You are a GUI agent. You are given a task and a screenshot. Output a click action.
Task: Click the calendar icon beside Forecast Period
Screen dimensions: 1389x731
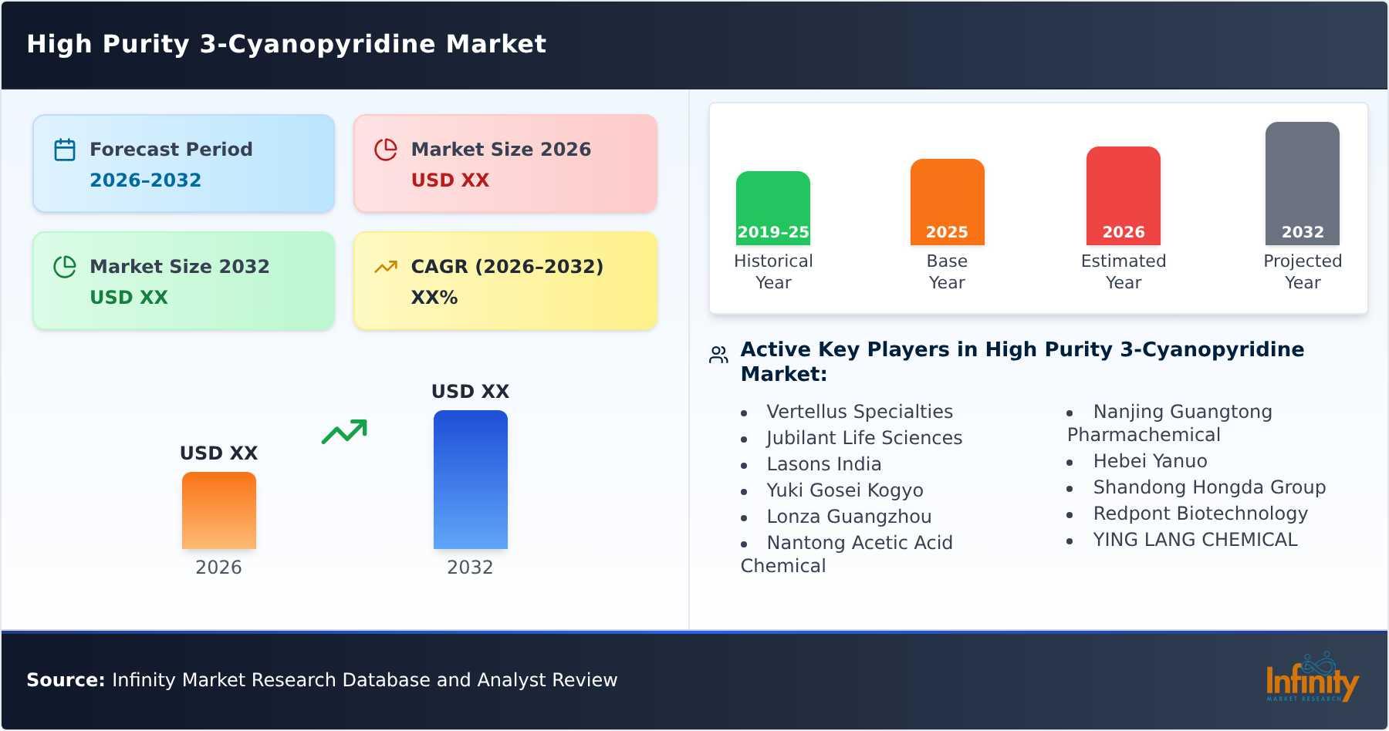tap(65, 150)
